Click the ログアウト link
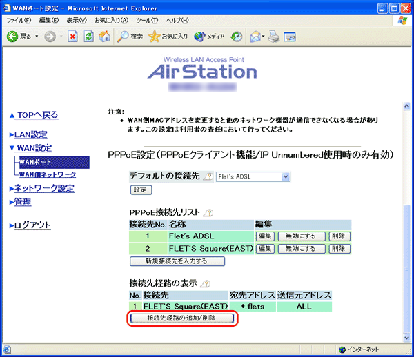Image resolution: width=414 pixels, height=357 pixels. [x=32, y=225]
